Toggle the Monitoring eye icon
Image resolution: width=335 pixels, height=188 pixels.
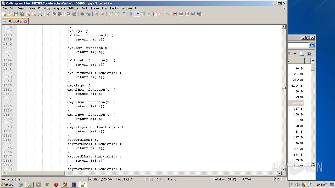[x=167, y=14]
